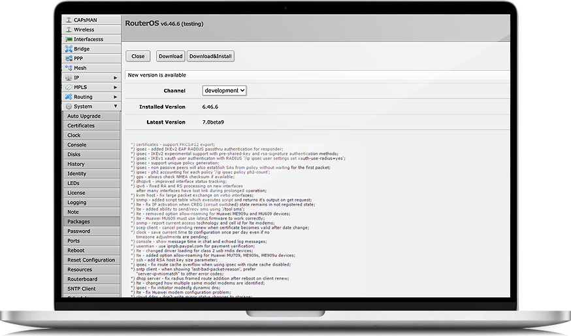Open the Bridge menu item
Image resolution: width=571 pixels, height=336 pixels.
(91, 49)
